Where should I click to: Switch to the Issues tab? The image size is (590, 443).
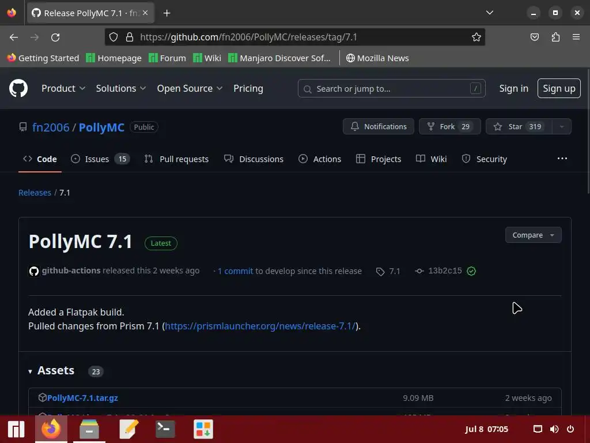(100, 159)
